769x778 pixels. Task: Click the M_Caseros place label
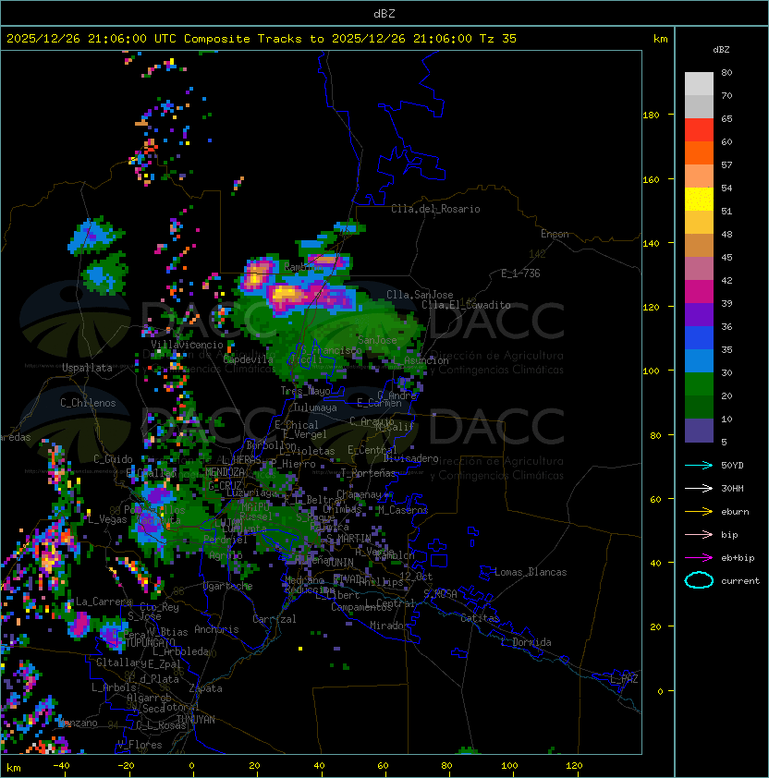403,509
